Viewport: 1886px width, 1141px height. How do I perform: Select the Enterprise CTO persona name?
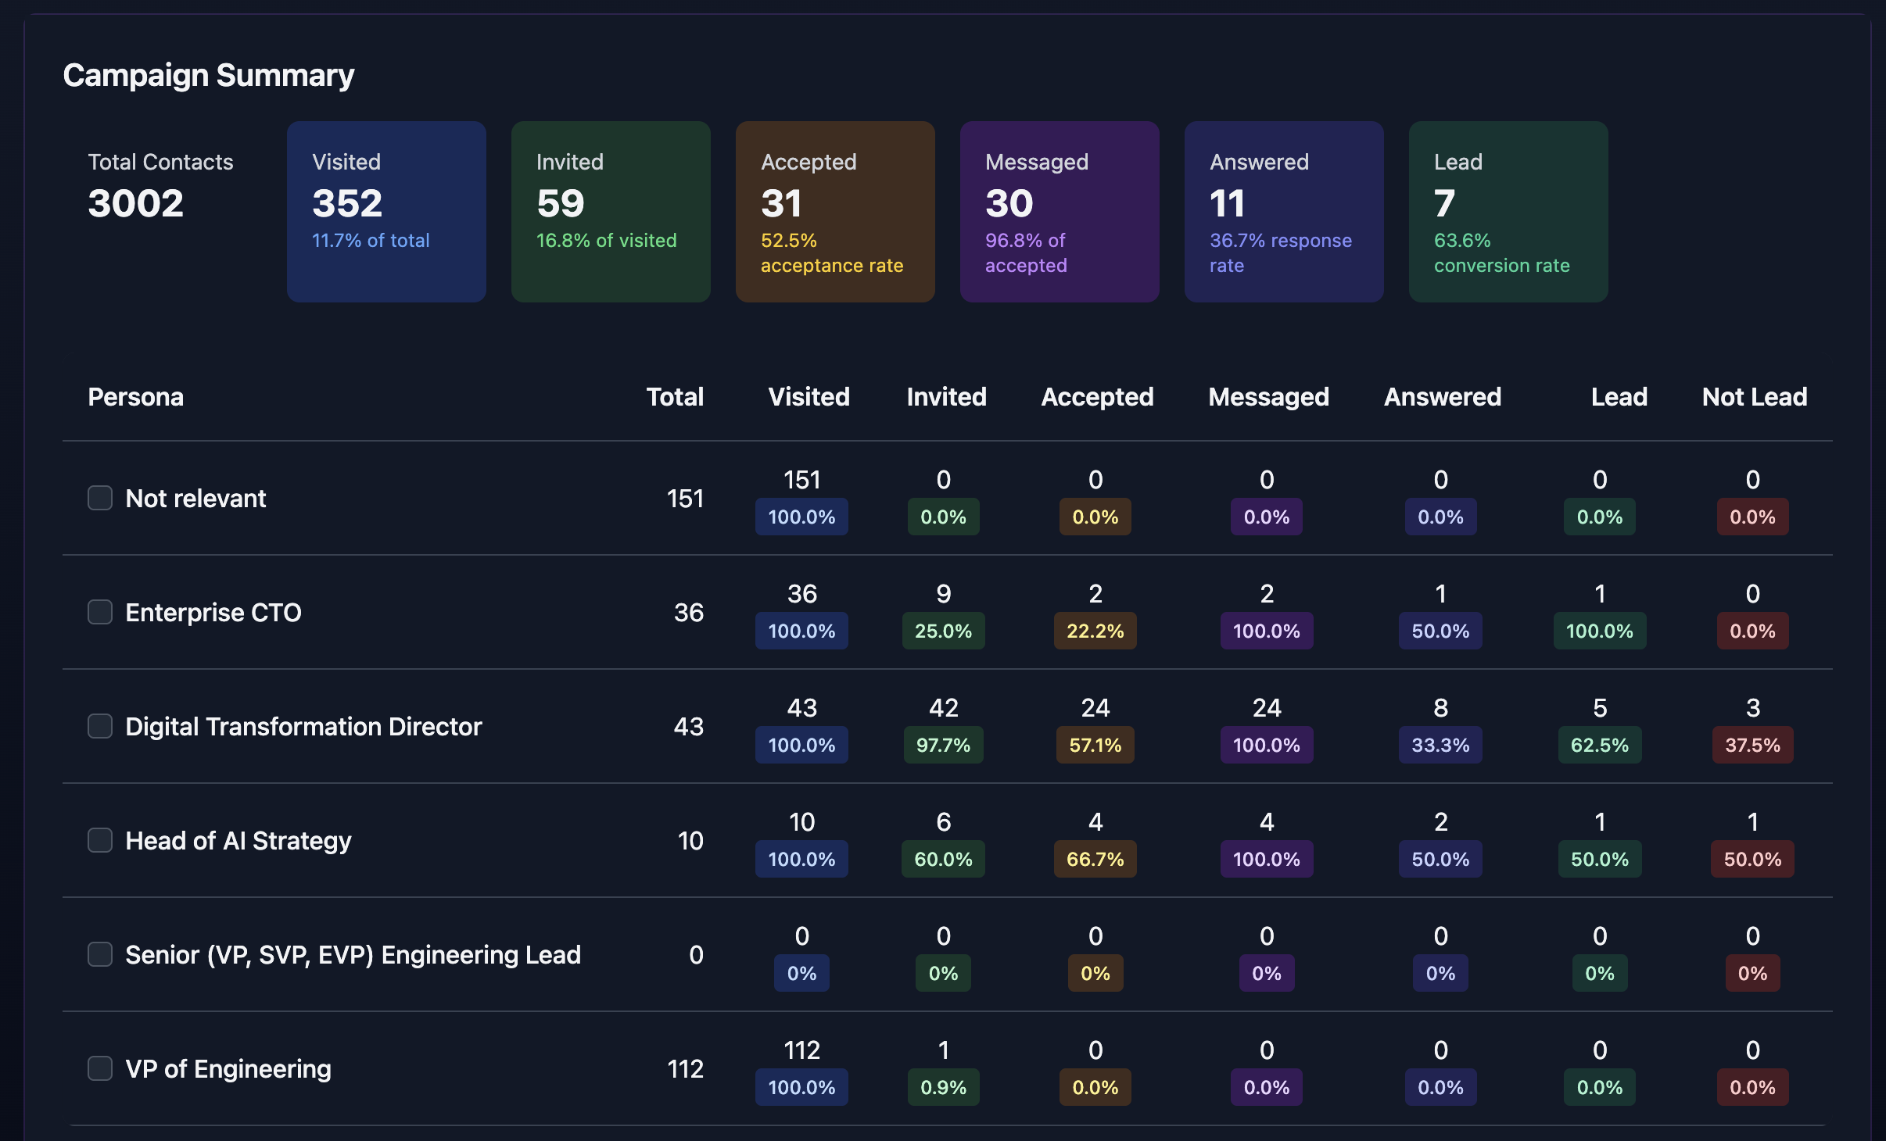213,612
